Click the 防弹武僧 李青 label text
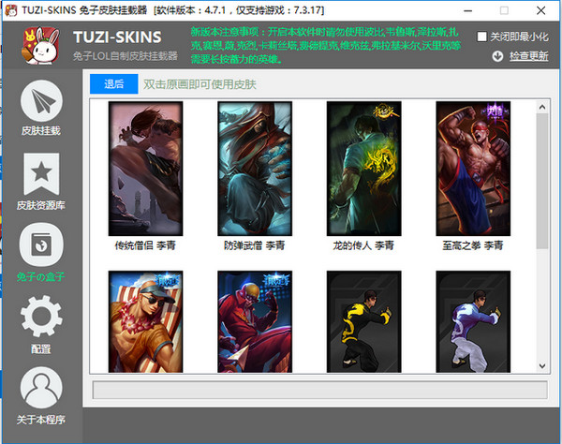Screen dimensions: 562x444 pos(255,245)
